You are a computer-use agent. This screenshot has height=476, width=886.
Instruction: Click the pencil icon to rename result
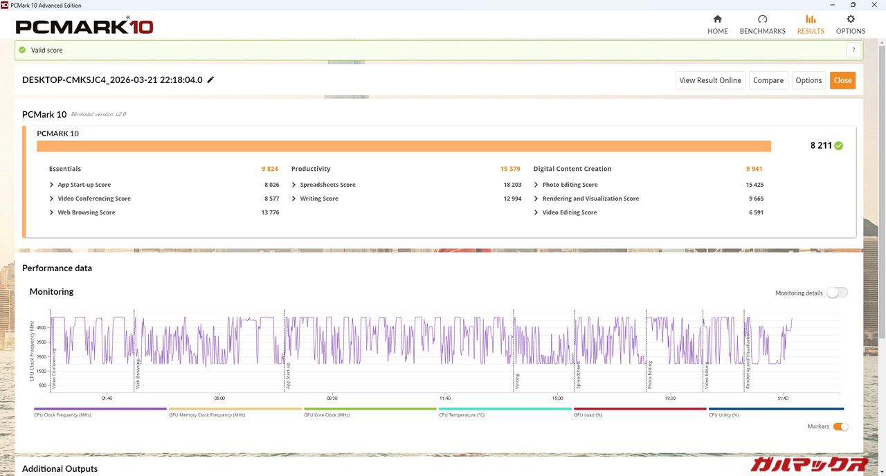211,80
